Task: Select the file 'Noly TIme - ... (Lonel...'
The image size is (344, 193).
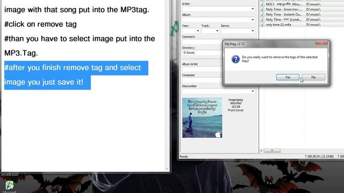Action: coord(283,19)
